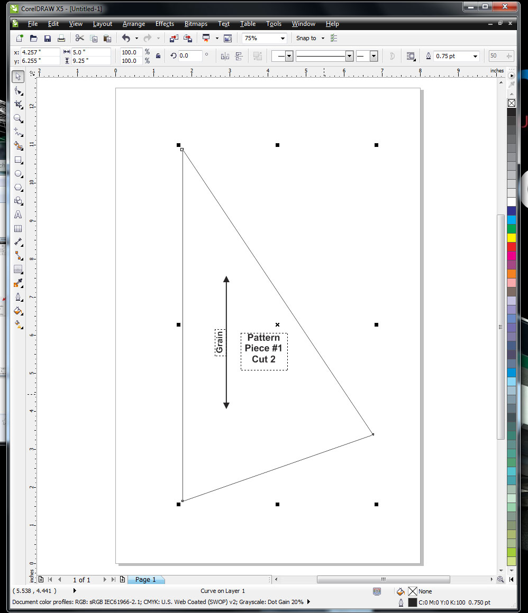The height and width of the screenshot is (613, 528).
Task: Select the Basic Shapes tool
Action: 18,201
